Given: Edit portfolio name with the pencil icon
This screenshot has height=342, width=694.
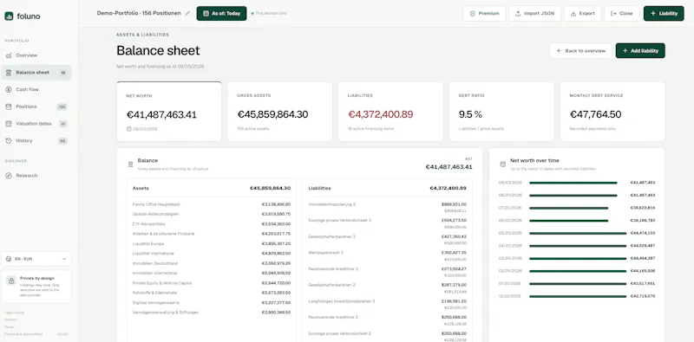Looking at the screenshot, I should pyautogui.click(x=187, y=13).
